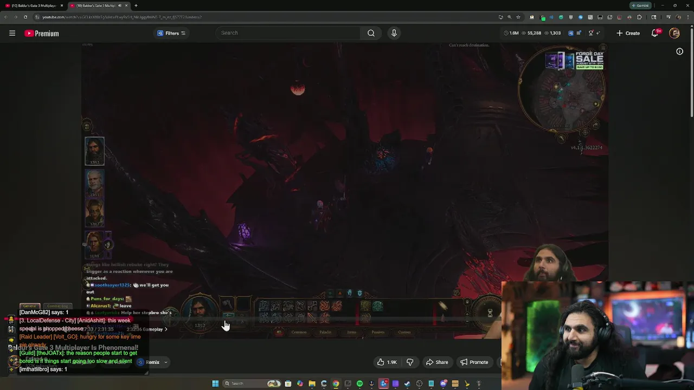Bookmark this page with the star
Screen dimensions: 694x390
coord(518,17)
